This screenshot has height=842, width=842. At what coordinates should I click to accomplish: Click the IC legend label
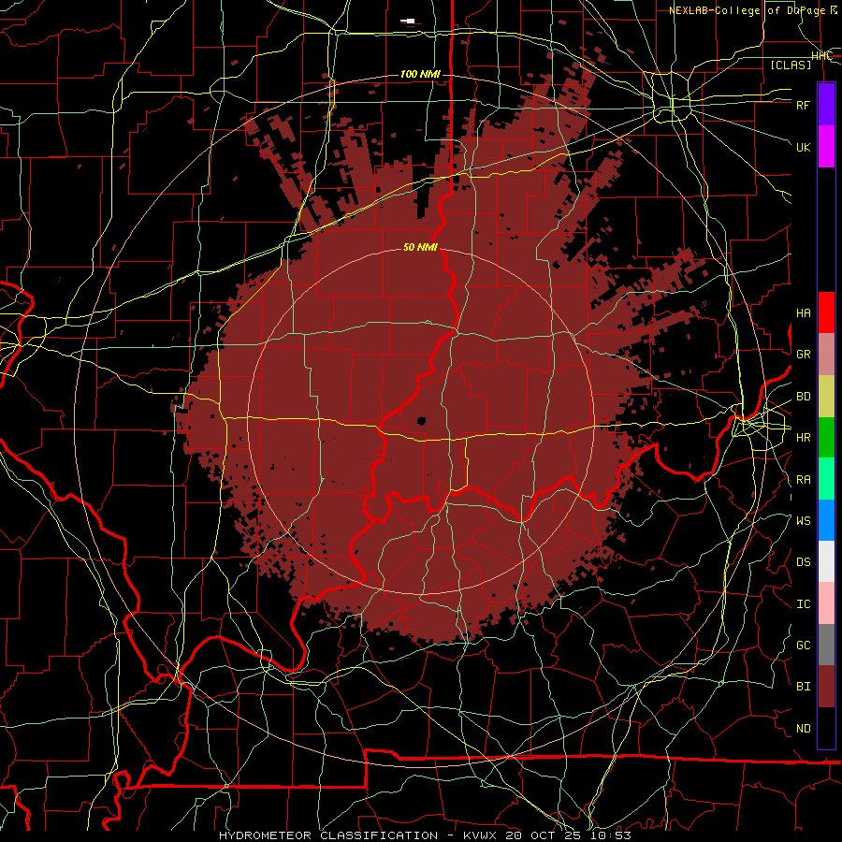[x=803, y=604]
